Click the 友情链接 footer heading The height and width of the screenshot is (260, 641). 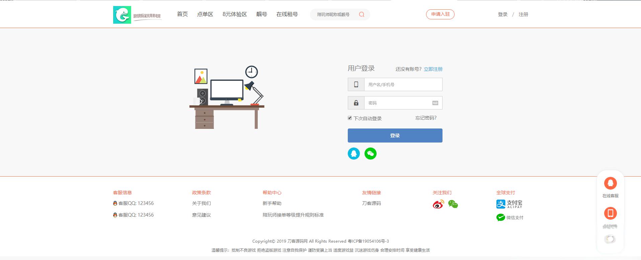pos(372,193)
